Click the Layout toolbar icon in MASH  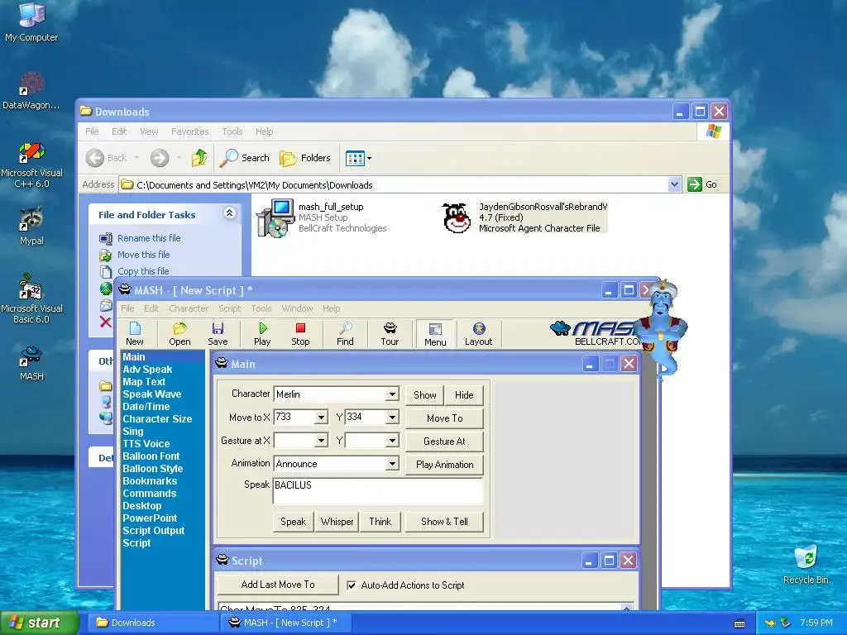(x=479, y=333)
